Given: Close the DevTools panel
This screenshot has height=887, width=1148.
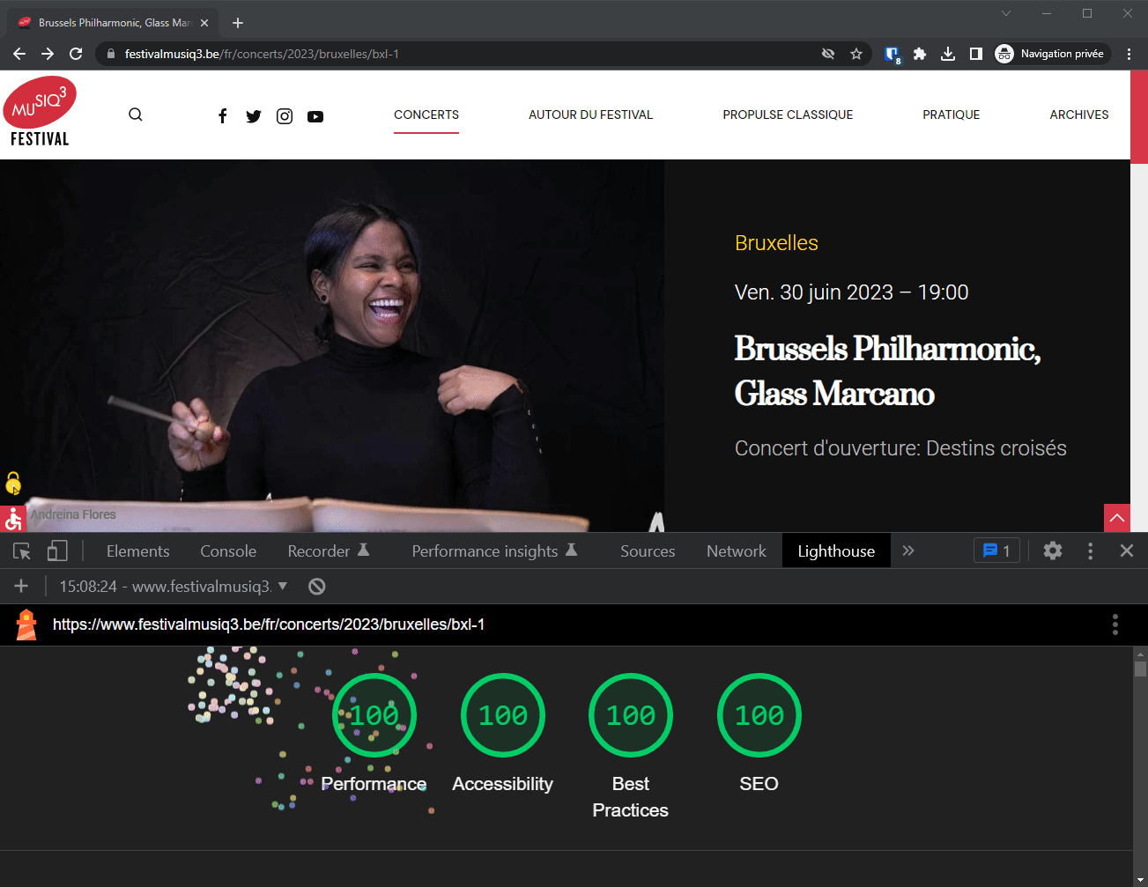Looking at the screenshot, I should point(1127,551).
